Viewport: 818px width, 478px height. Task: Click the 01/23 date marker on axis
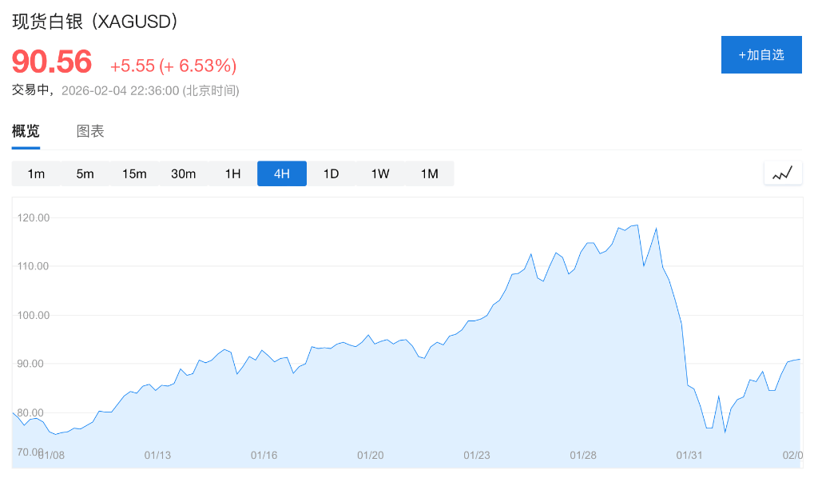point(477,455)
